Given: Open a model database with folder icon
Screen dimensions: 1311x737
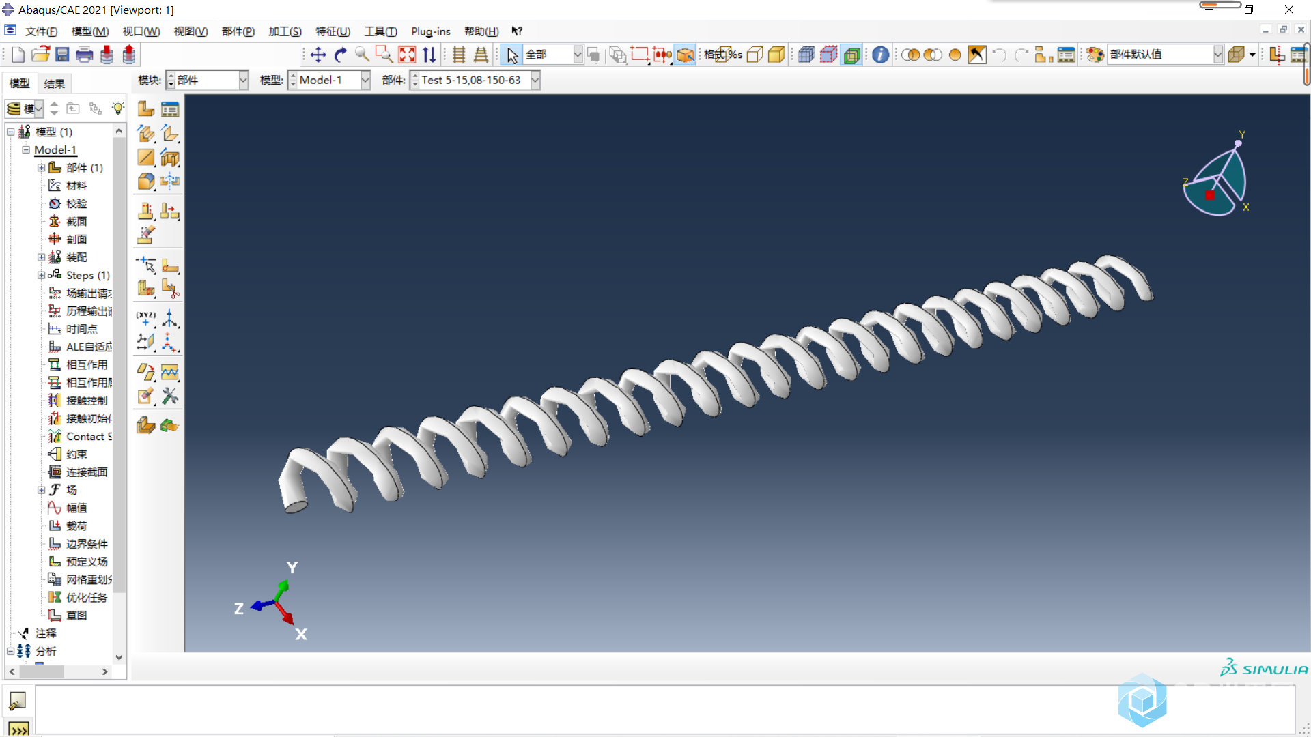Looking at the screenshot, I should pos(40,55).
